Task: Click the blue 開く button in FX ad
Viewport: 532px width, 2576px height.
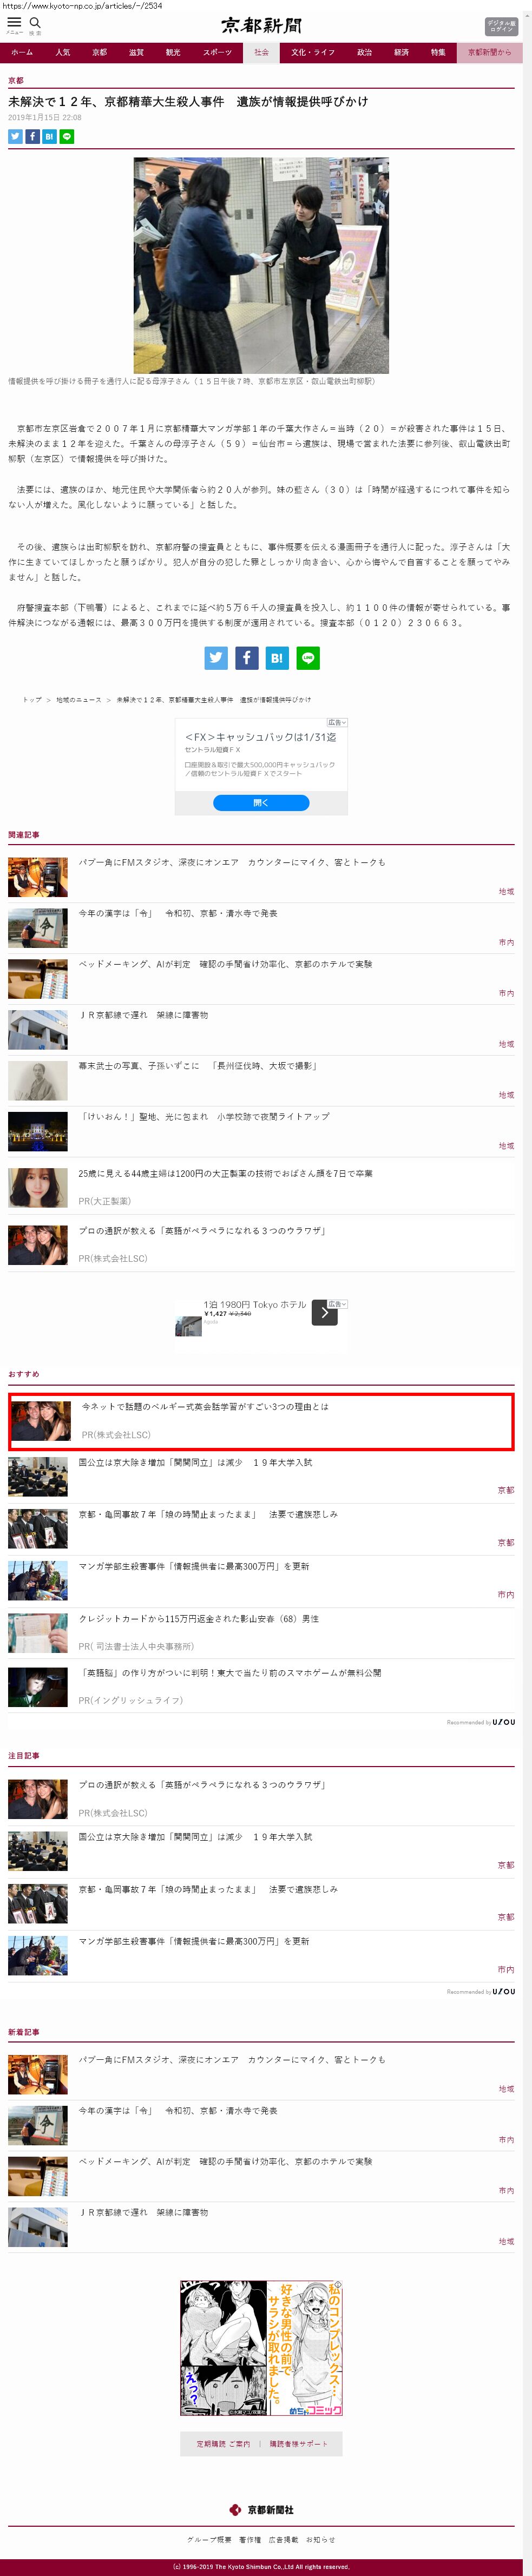Action: (x=261, y=802)
